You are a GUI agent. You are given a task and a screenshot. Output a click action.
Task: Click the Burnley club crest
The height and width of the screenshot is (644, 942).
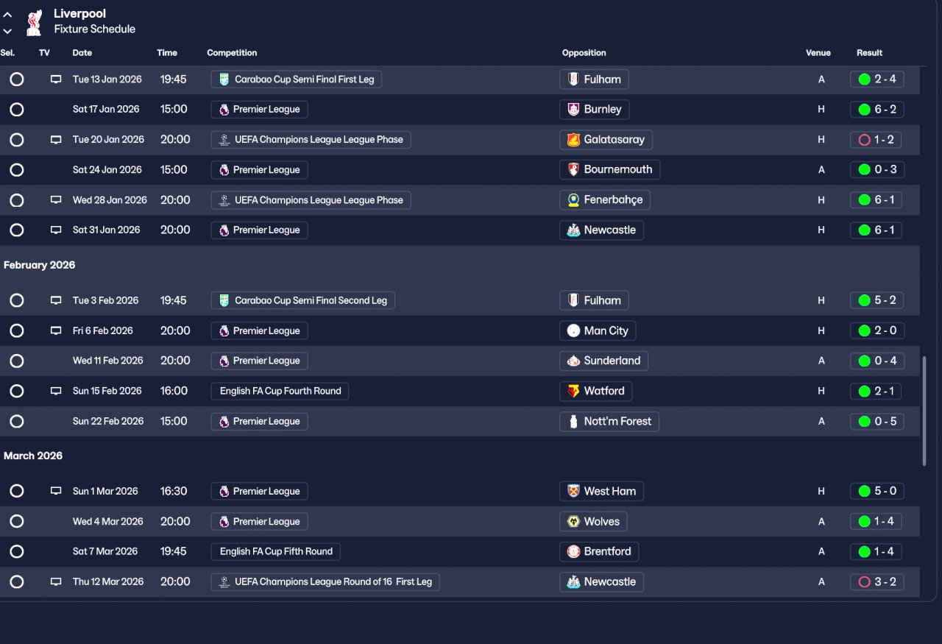click(573, 110)
